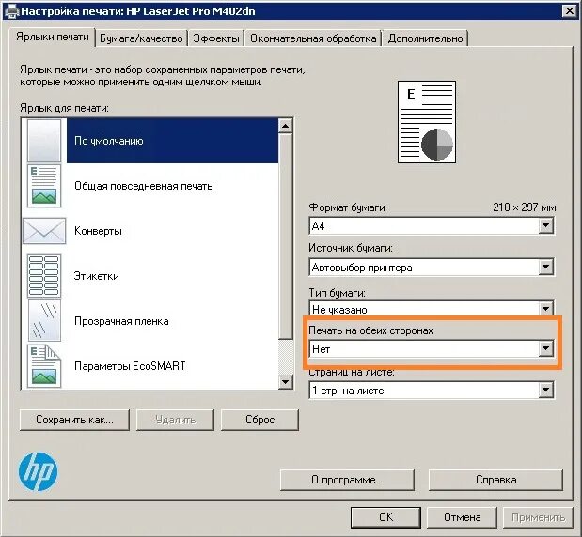This screenshot has width=582, height=537.
Task: Click the transparency film icon
Action: click(x=44, y=320)
